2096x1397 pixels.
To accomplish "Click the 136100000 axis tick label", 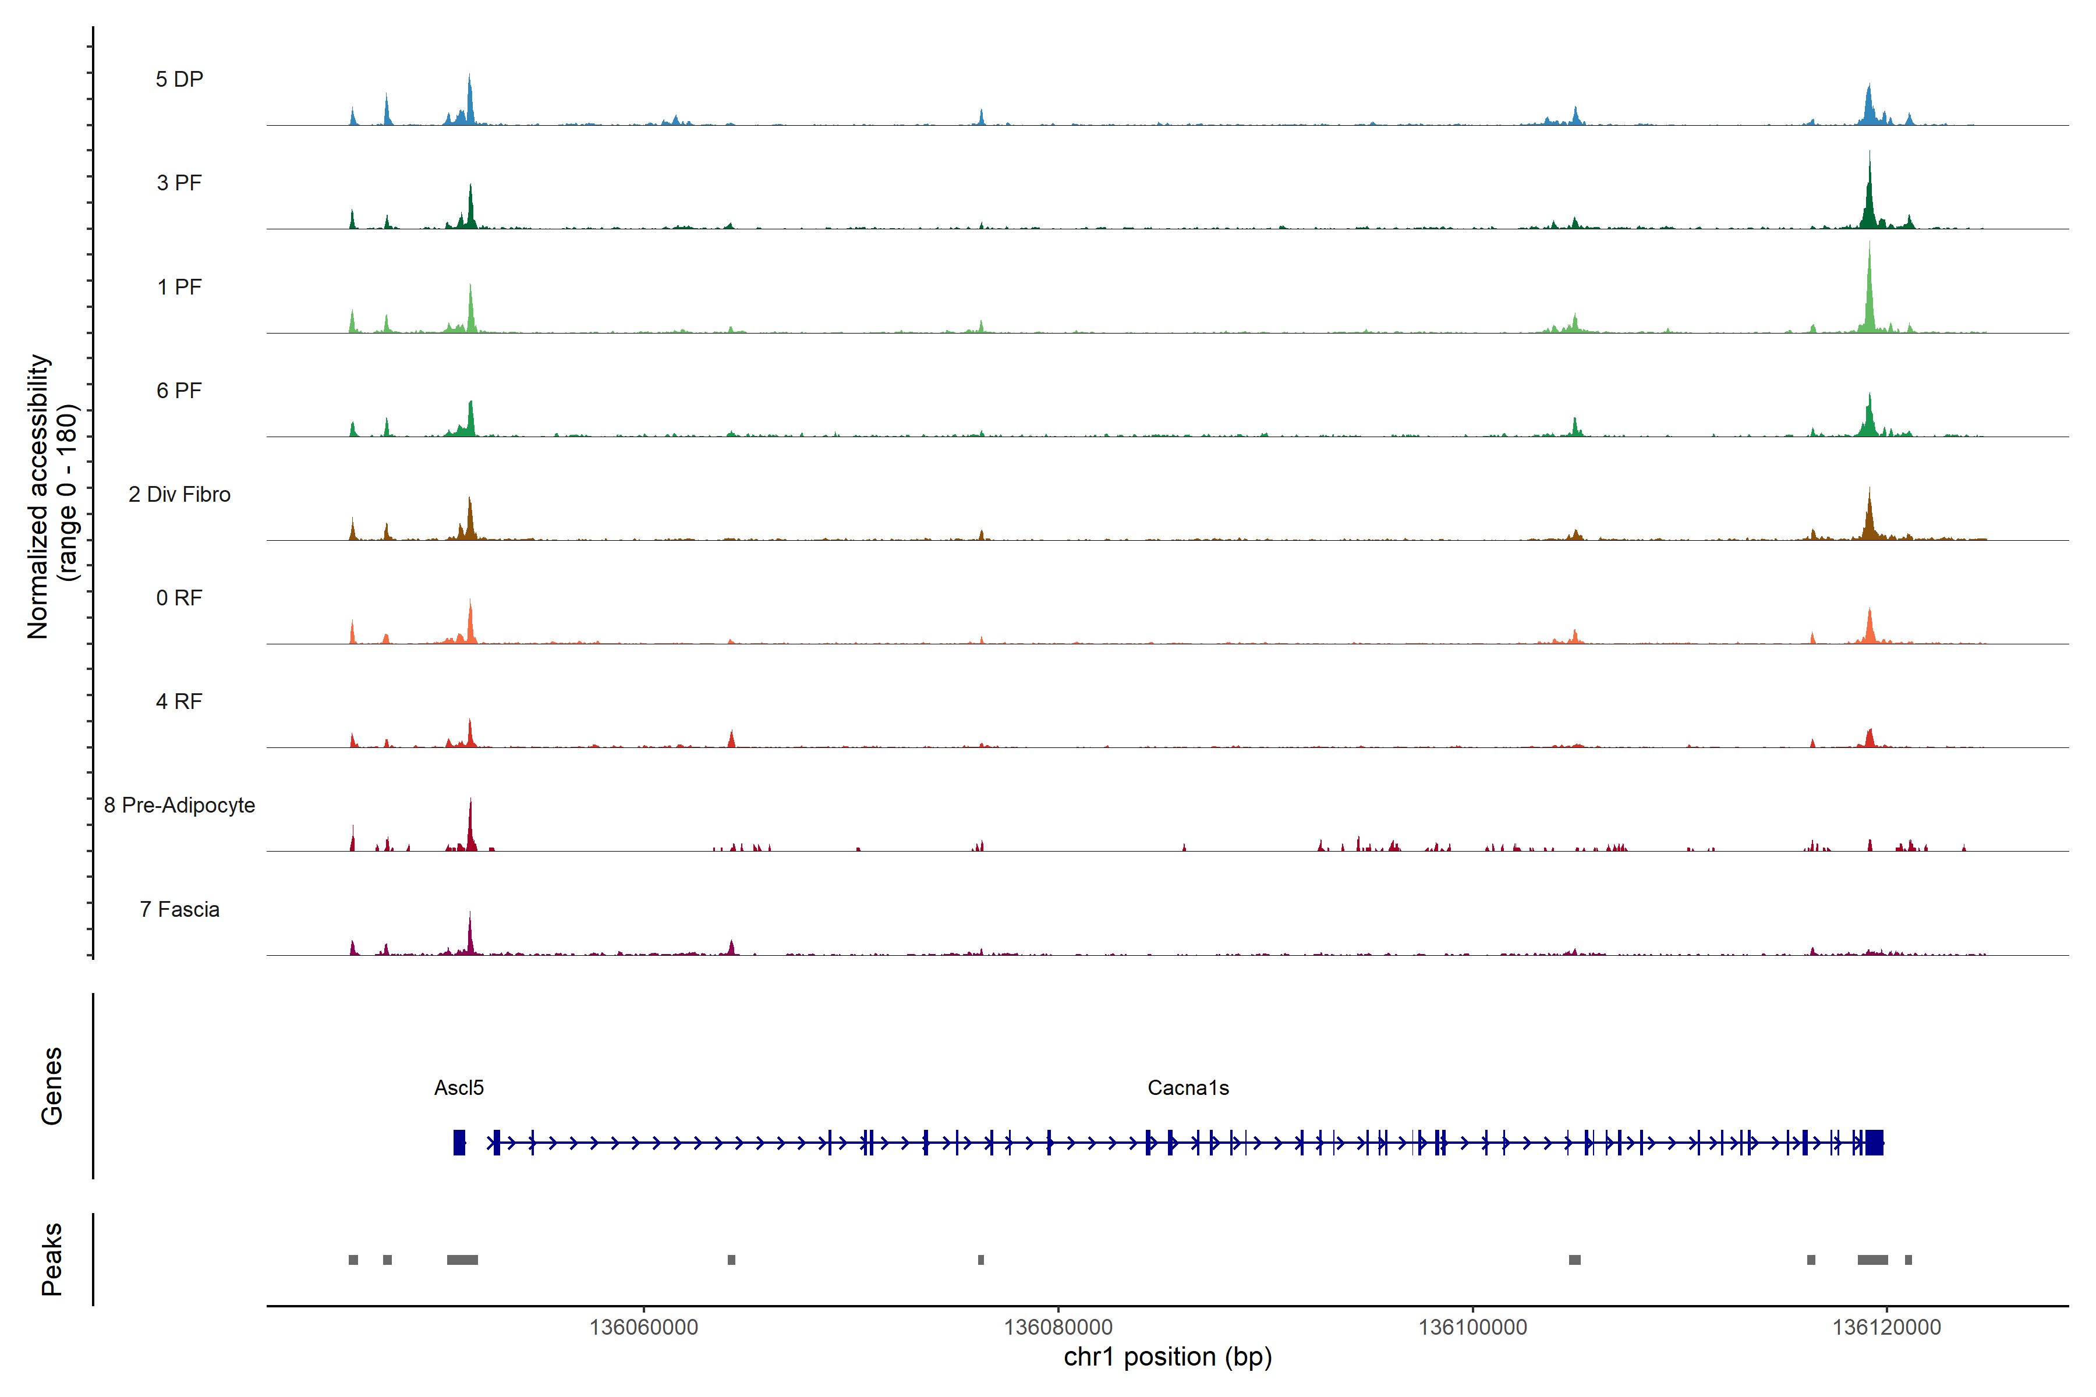I will (x=1472, y=1328).
